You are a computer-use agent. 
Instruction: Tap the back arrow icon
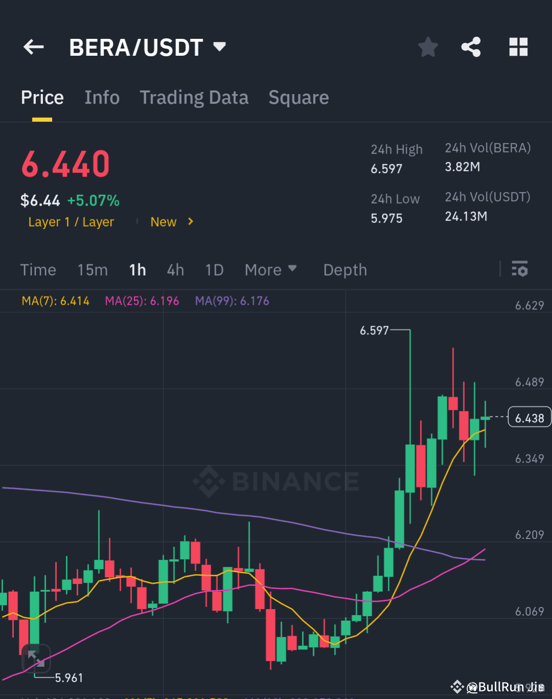34,48
